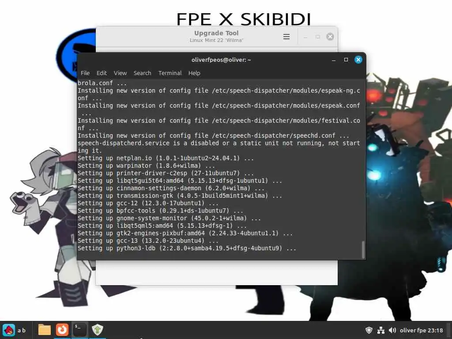Click the line Setting up netplan.io
This screenshot has width=452, height=339.
point(166,158)
